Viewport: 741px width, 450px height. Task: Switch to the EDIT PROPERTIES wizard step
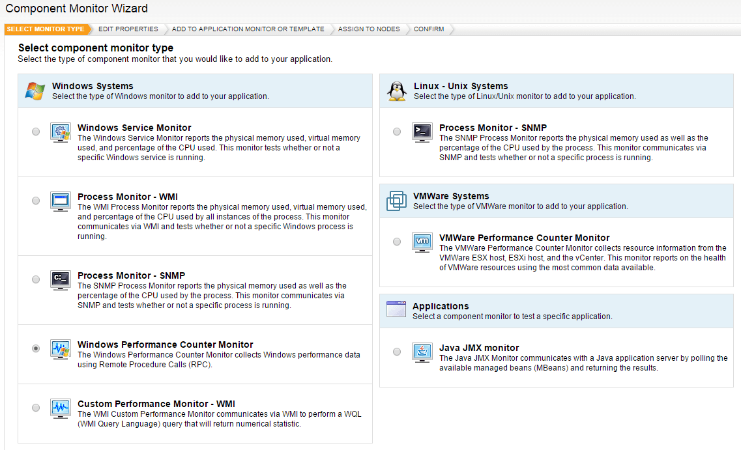pos(128,29)
